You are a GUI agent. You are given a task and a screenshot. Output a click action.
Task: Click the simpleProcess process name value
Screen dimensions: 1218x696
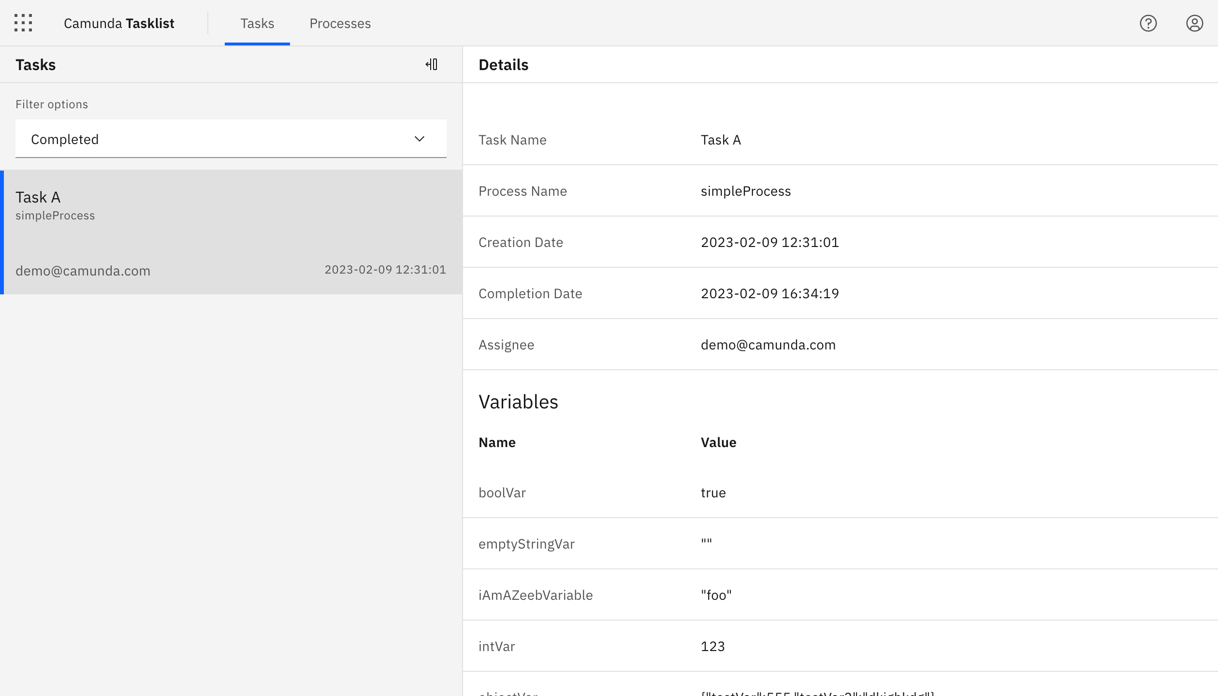pyautogui.click(x=745, y=191)
